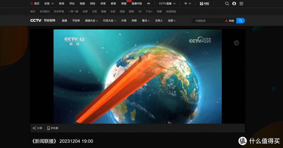Open the 视频 top menu item
This screenshot has height=148, width=283.
(x=82, y=4)
